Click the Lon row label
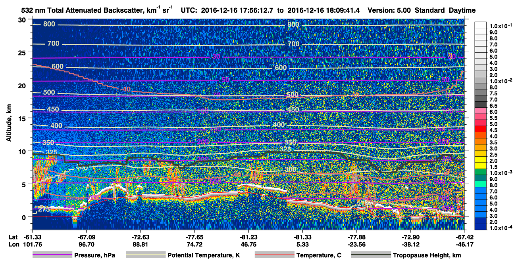 pyautogui.click(x=13, y=244)
